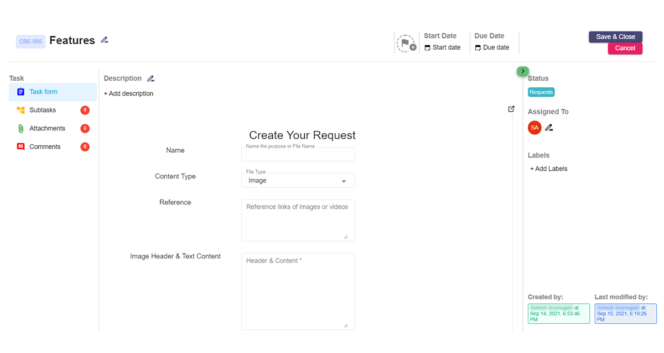This screenshot has height=353, width=664.
Task: Open Attachments via the paperclip icon
Action: pos(20,128)
